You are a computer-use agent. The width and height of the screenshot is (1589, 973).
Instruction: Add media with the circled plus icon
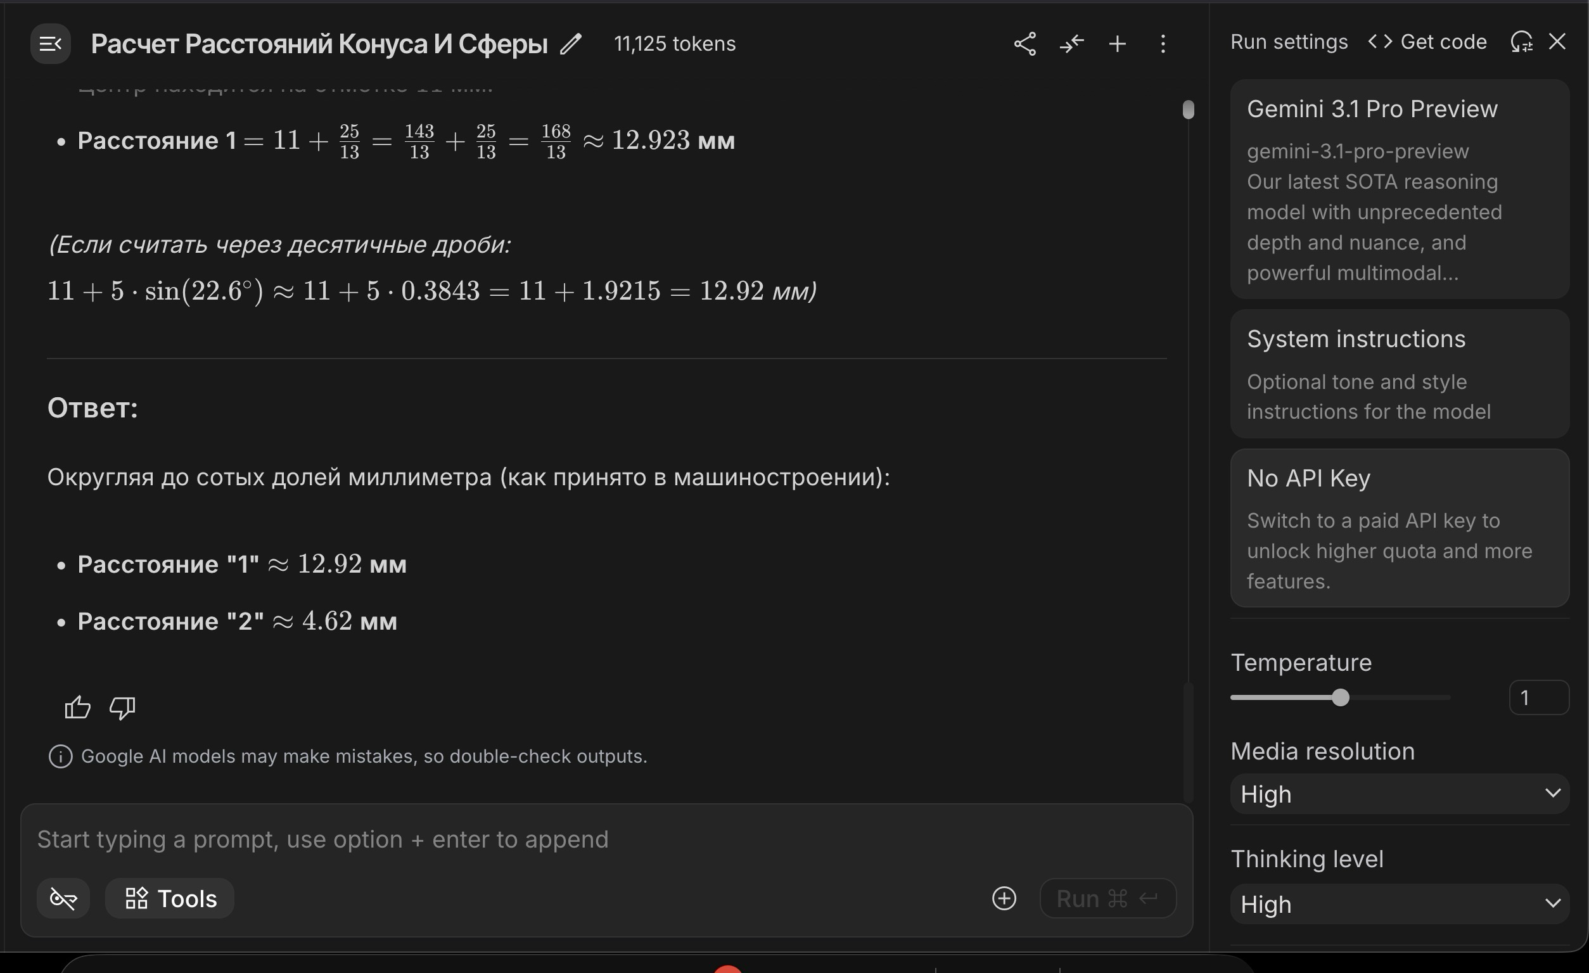tap(1004, 898)
